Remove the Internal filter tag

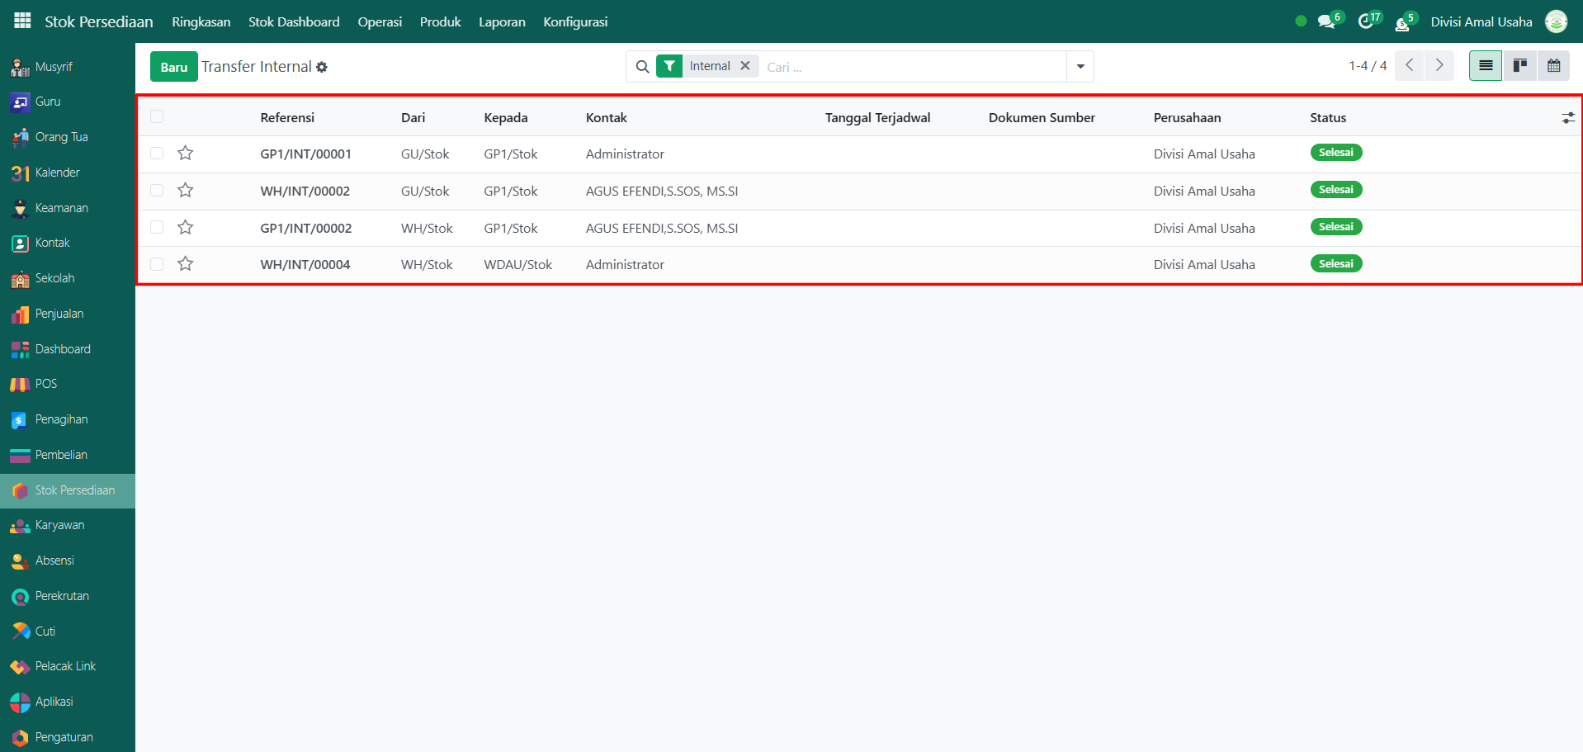click(744, 66)
